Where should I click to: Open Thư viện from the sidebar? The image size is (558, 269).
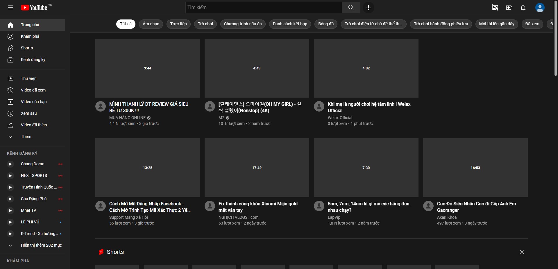[x=10, y=78]
